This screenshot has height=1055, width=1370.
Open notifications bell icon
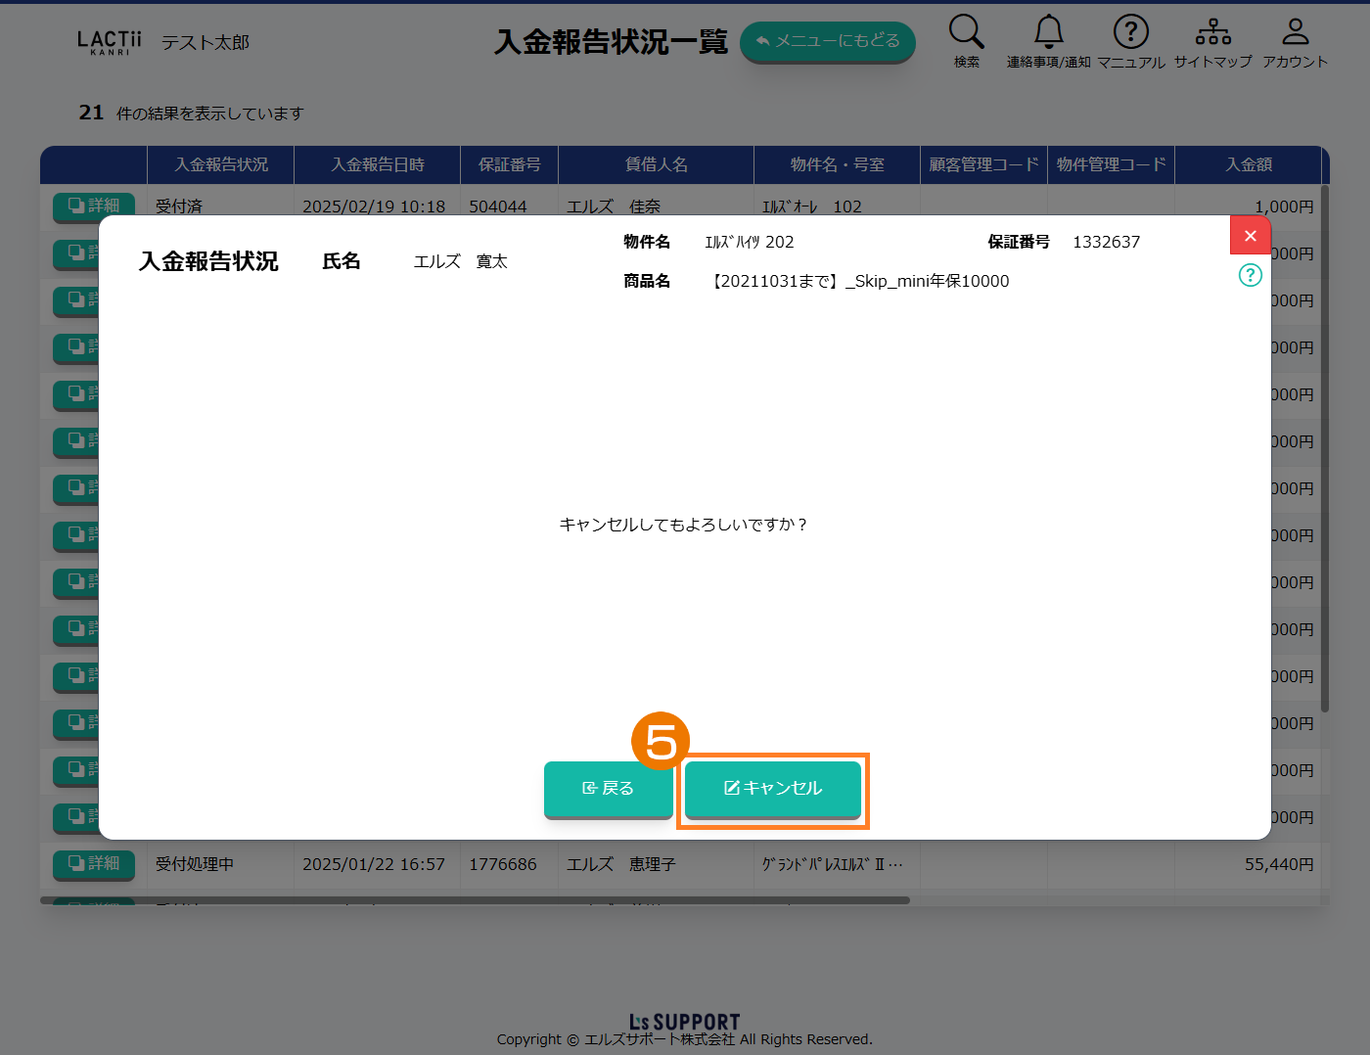click(1048, 32)
